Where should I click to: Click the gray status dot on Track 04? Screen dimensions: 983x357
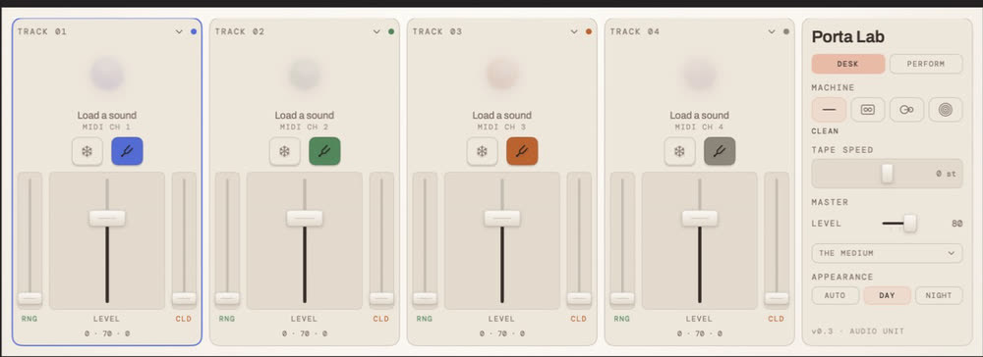click(x=786, y=31)
